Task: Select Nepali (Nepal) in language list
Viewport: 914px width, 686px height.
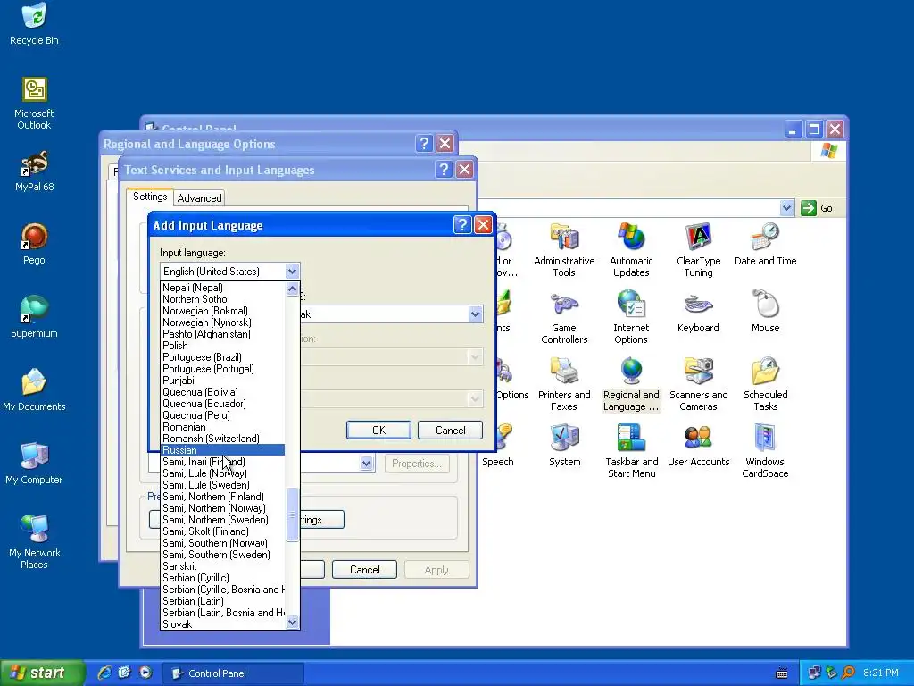Action: pyautogui.click(x=222, y=288)
